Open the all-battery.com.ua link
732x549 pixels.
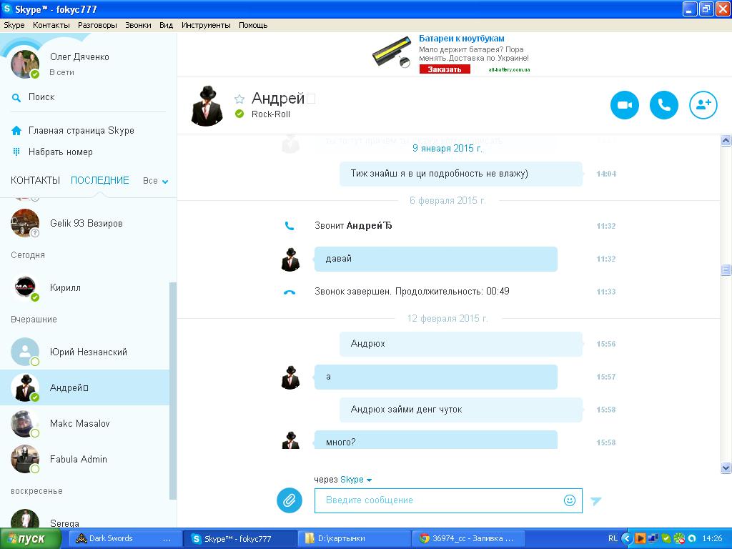tap(509, 69)
